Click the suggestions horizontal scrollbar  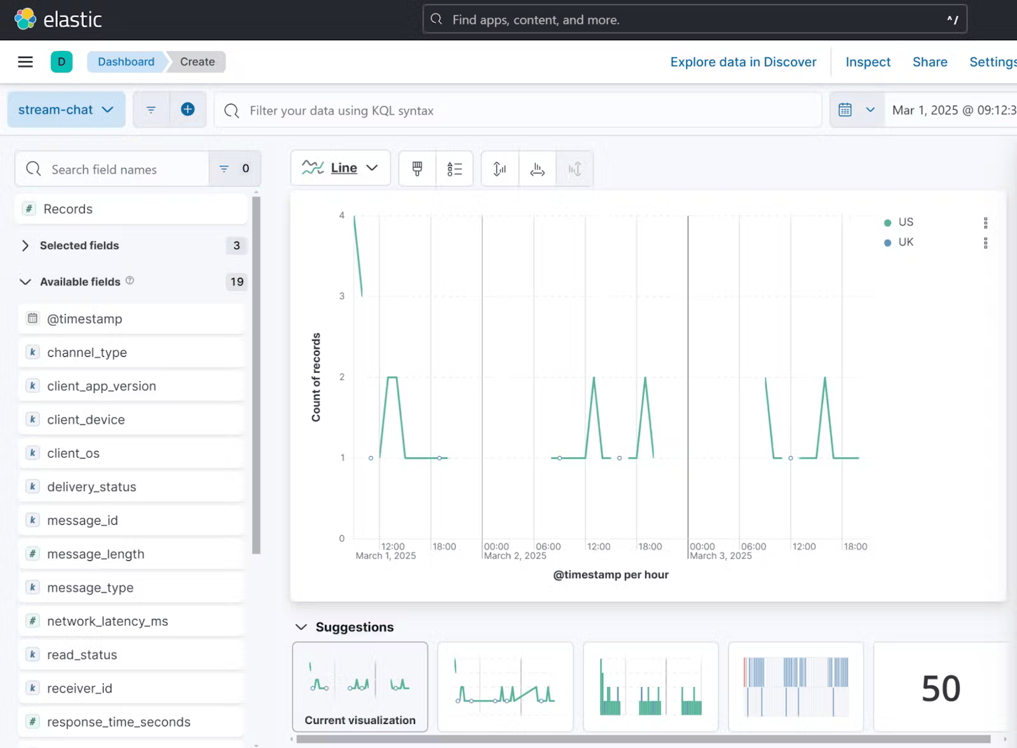coord(643,739)
